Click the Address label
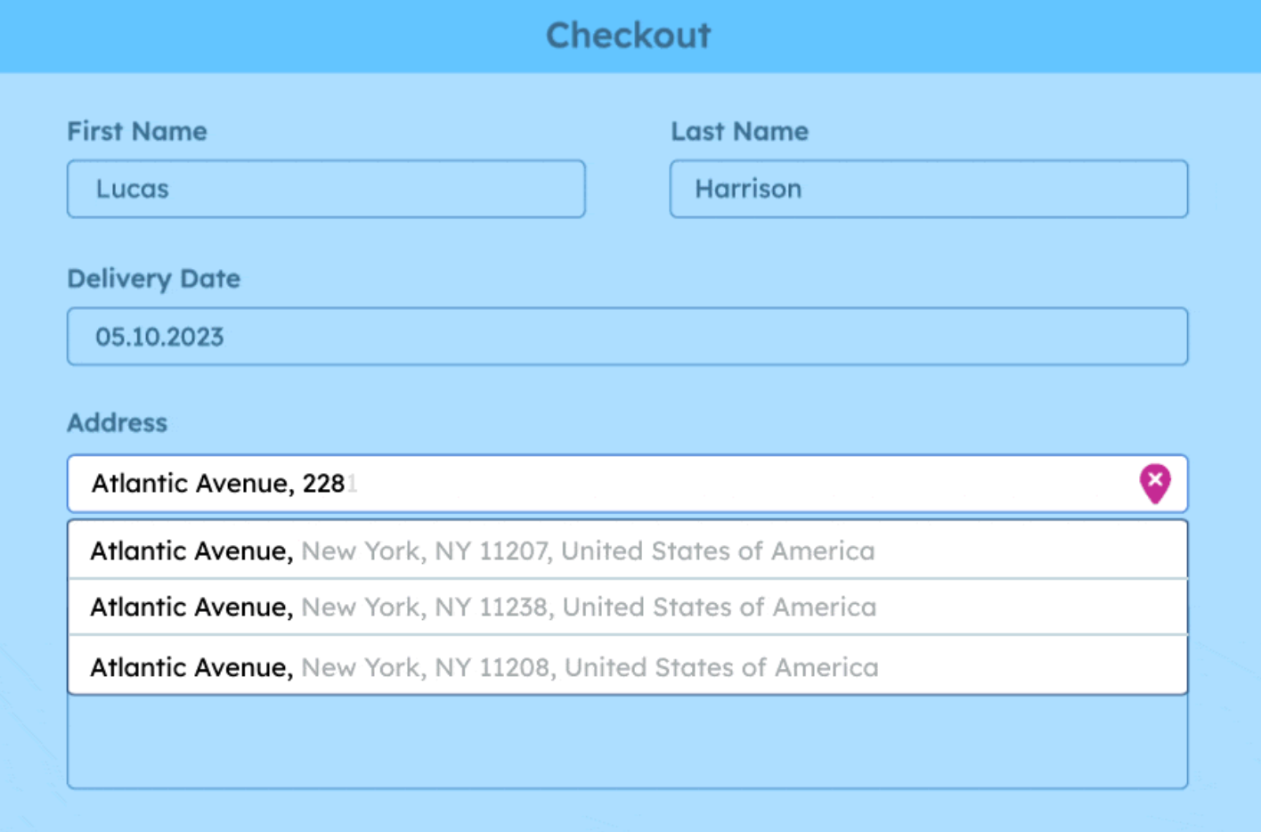 coord(117,422)
